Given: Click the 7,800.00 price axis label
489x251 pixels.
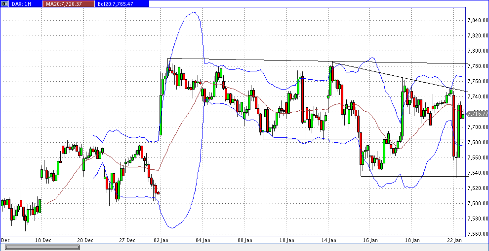Looking at the screenshot, I should (478, 51).
